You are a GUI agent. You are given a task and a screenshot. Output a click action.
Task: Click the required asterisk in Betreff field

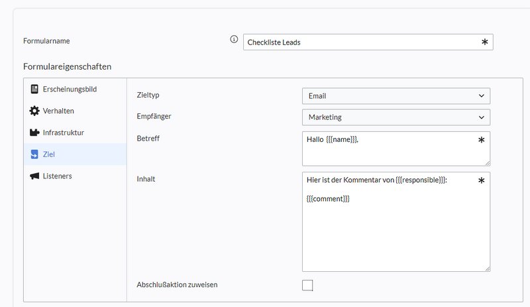click(x=482, y=141)
